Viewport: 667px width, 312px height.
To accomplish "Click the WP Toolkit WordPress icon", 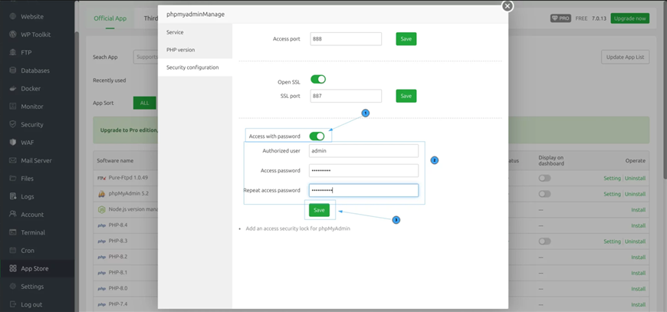I will pyautogui.click(x=13, y=34).
